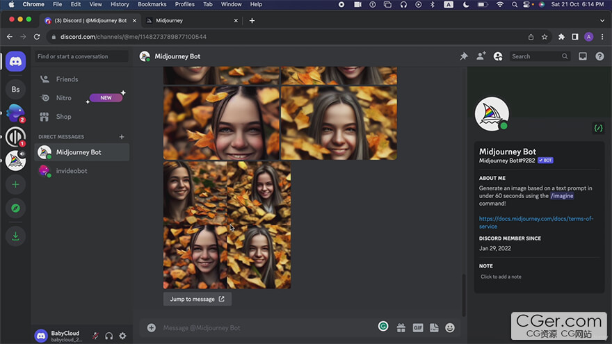Open Wi-Fi status menu
Viewport: 612px width, 344px height.
pos(499,4)
